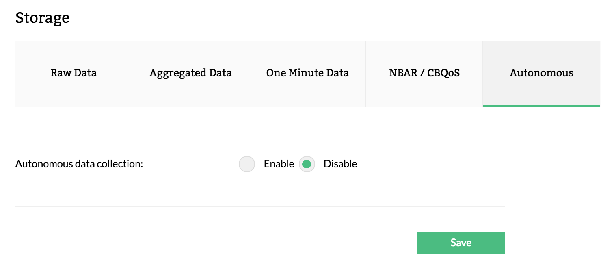Click the green dot inside Disable radio

click(x=307, y=164)
